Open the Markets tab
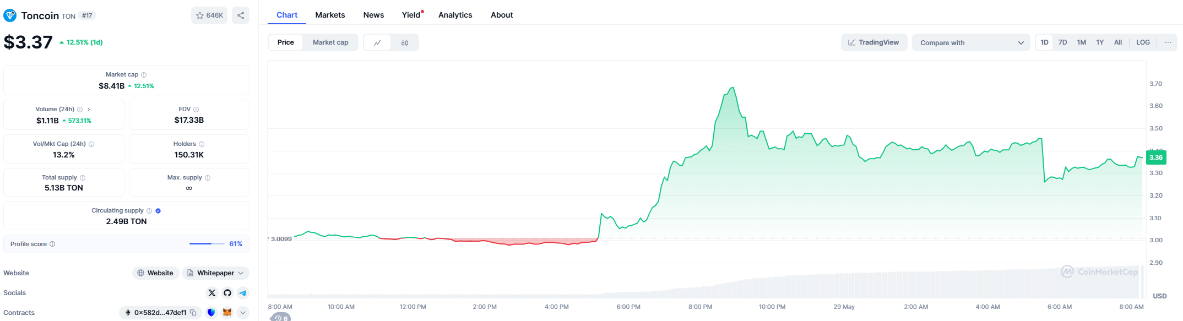This screenshot has width=1183, height=321. click(330, 15)
